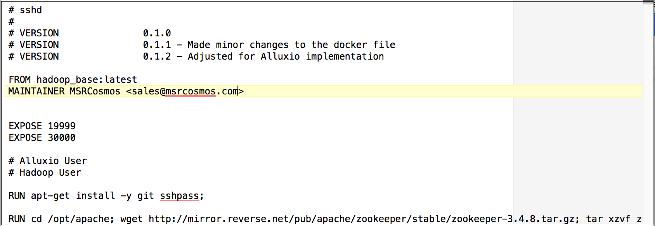Click the port number 19999
Image resolution: width=655 pixels, height=226 pixels.
point(62,126)
